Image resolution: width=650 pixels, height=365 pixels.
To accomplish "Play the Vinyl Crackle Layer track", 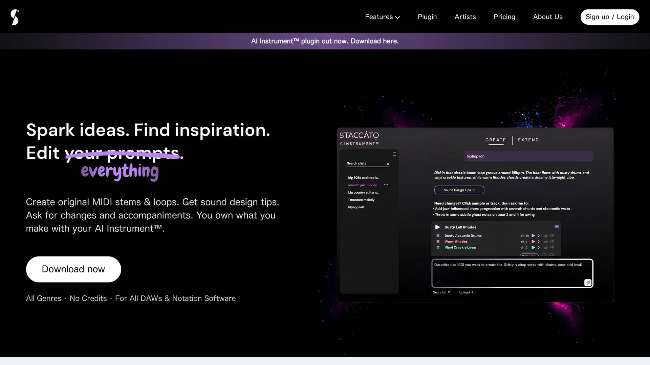I will click(x=533, y=248).
